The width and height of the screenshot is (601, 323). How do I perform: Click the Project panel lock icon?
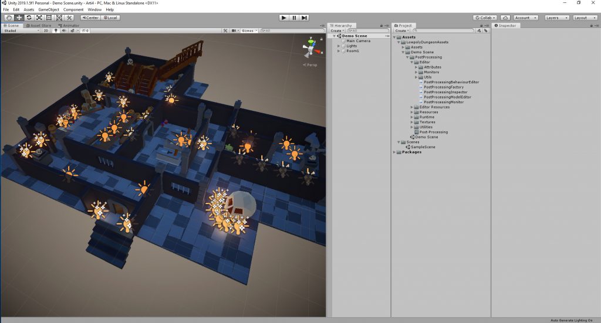[481, 26]
